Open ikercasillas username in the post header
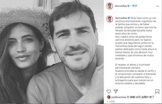The width and height of the screenshot is (162, 104). (x=121, y=6)
